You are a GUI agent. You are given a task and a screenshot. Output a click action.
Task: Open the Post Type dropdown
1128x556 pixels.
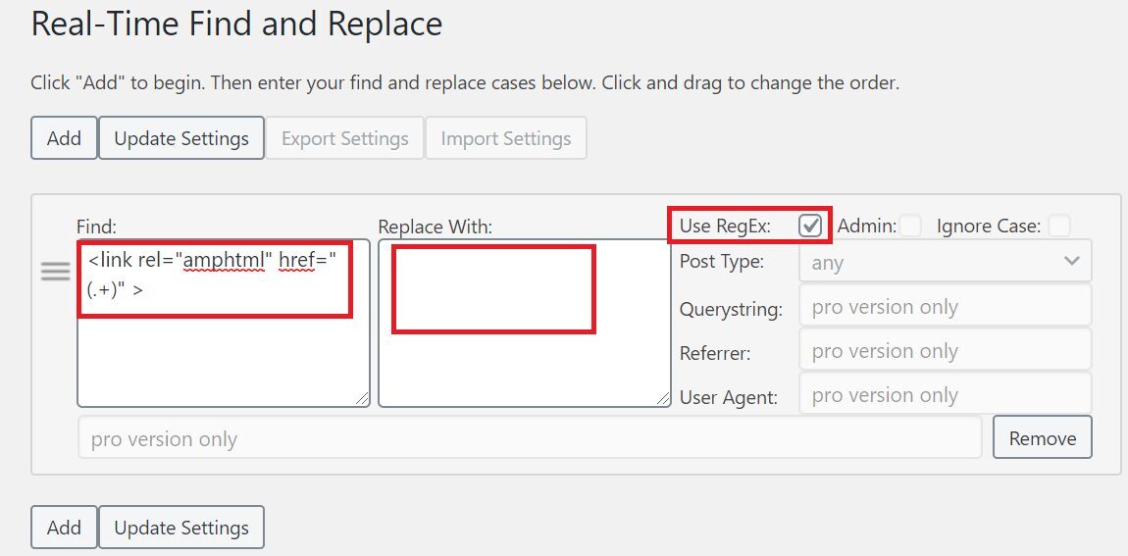pos(946,261)
